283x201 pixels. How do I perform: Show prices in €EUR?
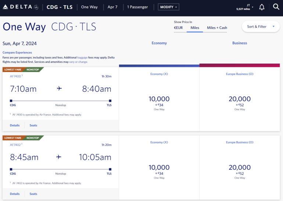coord(178,28)
